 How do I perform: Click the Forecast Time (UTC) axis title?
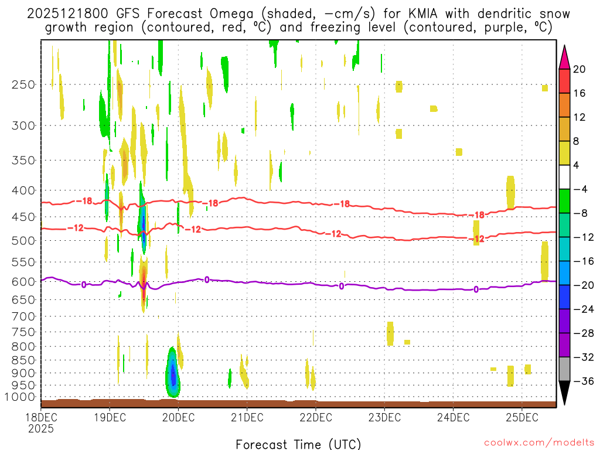(x=298, y=444)
